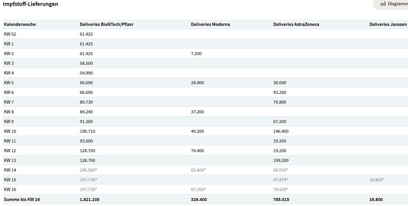Select Moderna value 49.200 in KW 10
The width and height of the screenshot is (408, 206).
pyautogui.click(x=197, y=131)
